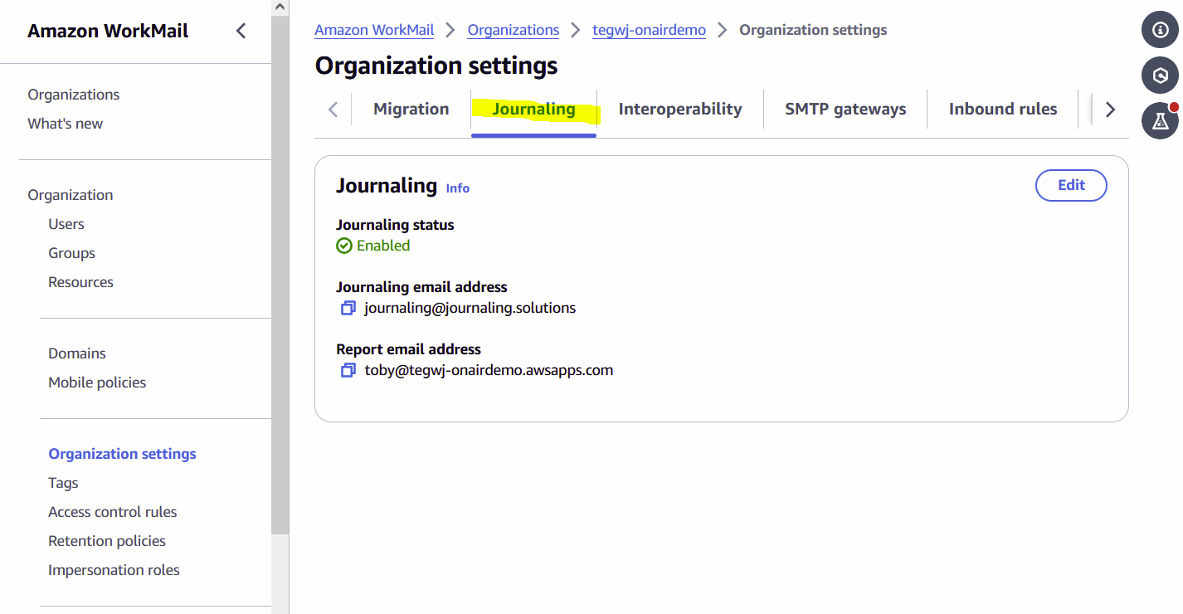This screenshot has width=1183, height=614.
Task: Open the new features flask icon
Action: pos(1159,121)
